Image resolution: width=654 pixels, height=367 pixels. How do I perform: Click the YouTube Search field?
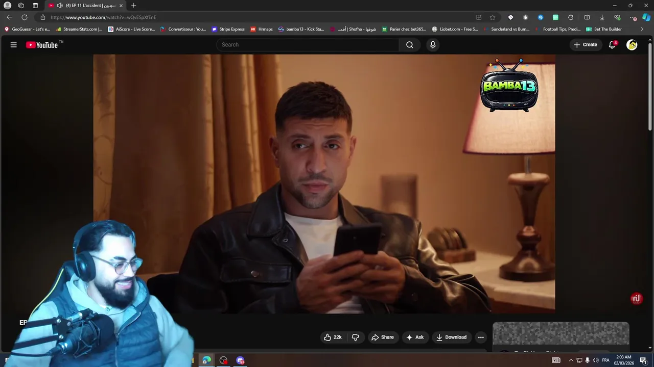(x=308, y=45)
